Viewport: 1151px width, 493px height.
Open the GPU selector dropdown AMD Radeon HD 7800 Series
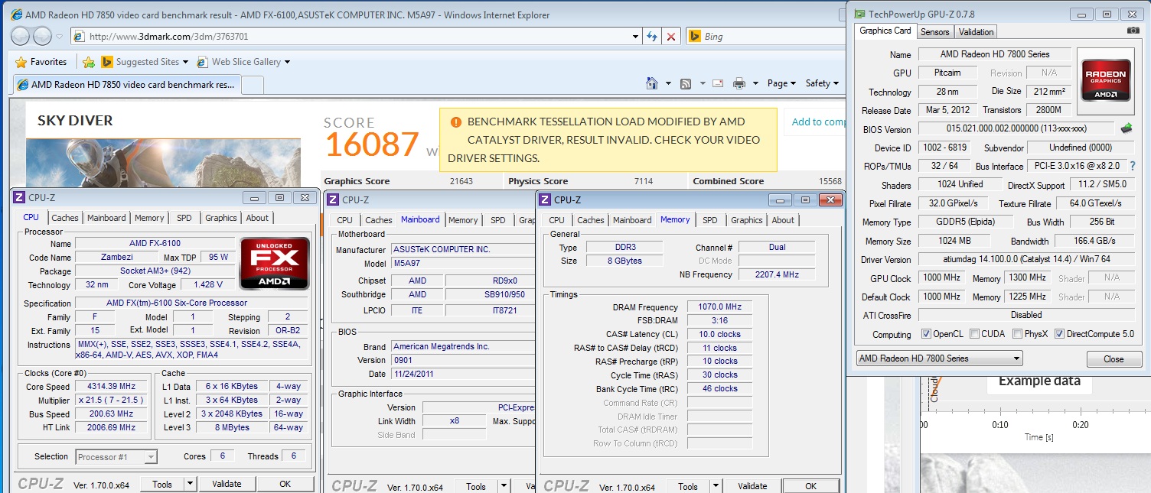[x=939, y=358]
